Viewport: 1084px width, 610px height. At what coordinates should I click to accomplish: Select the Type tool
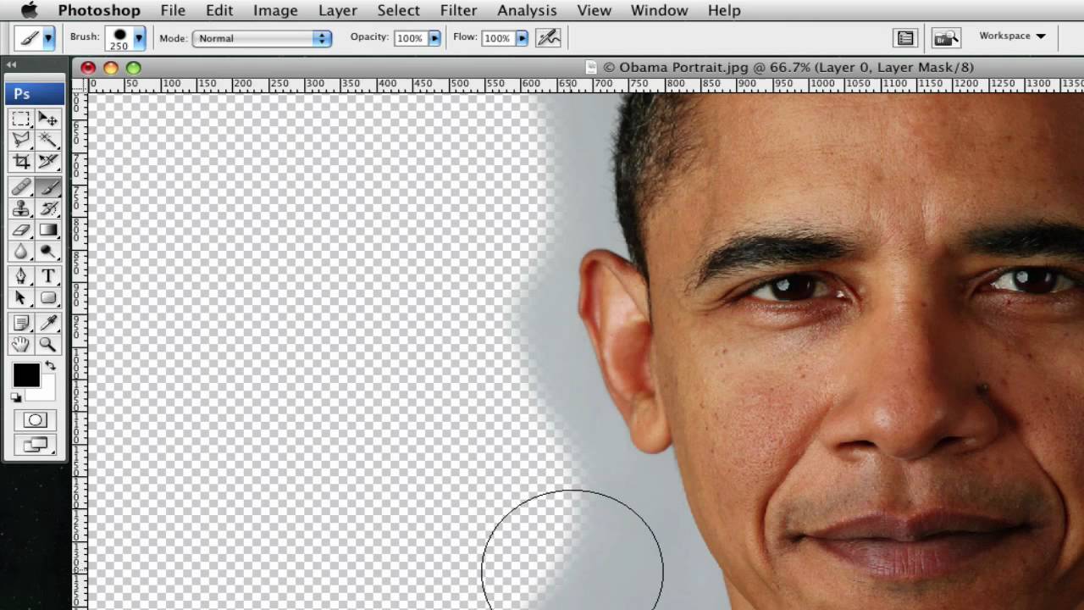[48, 276]
